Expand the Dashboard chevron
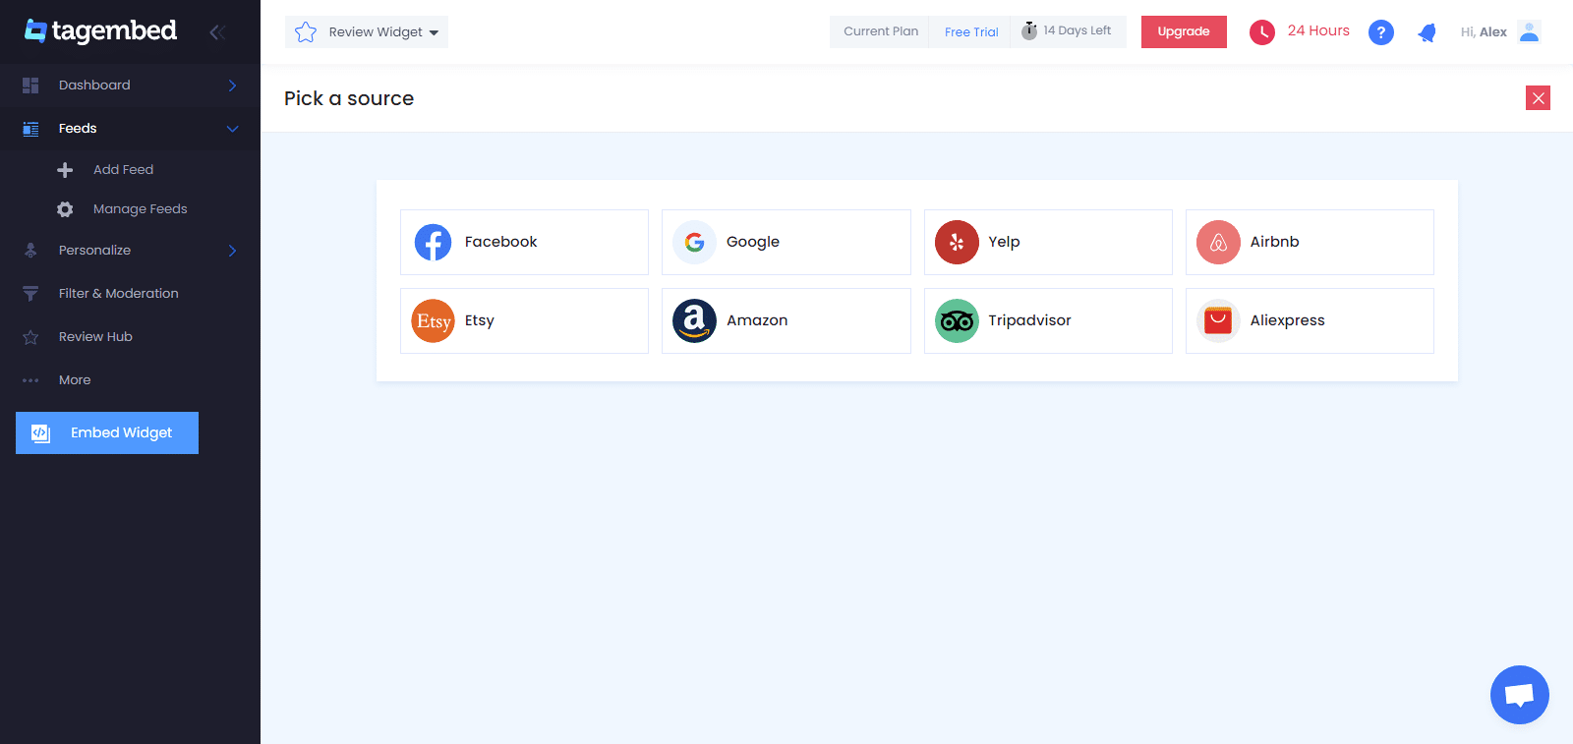The width and height of the screenshot is (1573, 744). click(x=233, y=86)
